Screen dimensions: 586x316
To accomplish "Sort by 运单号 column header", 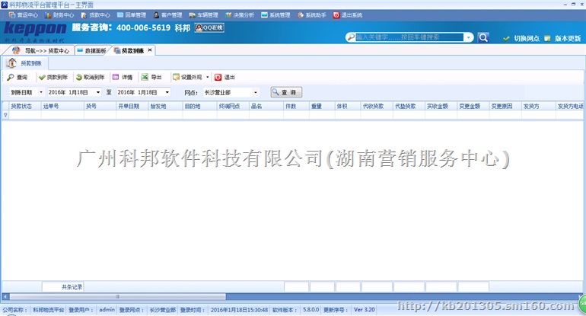I will [x=62, y=106].
